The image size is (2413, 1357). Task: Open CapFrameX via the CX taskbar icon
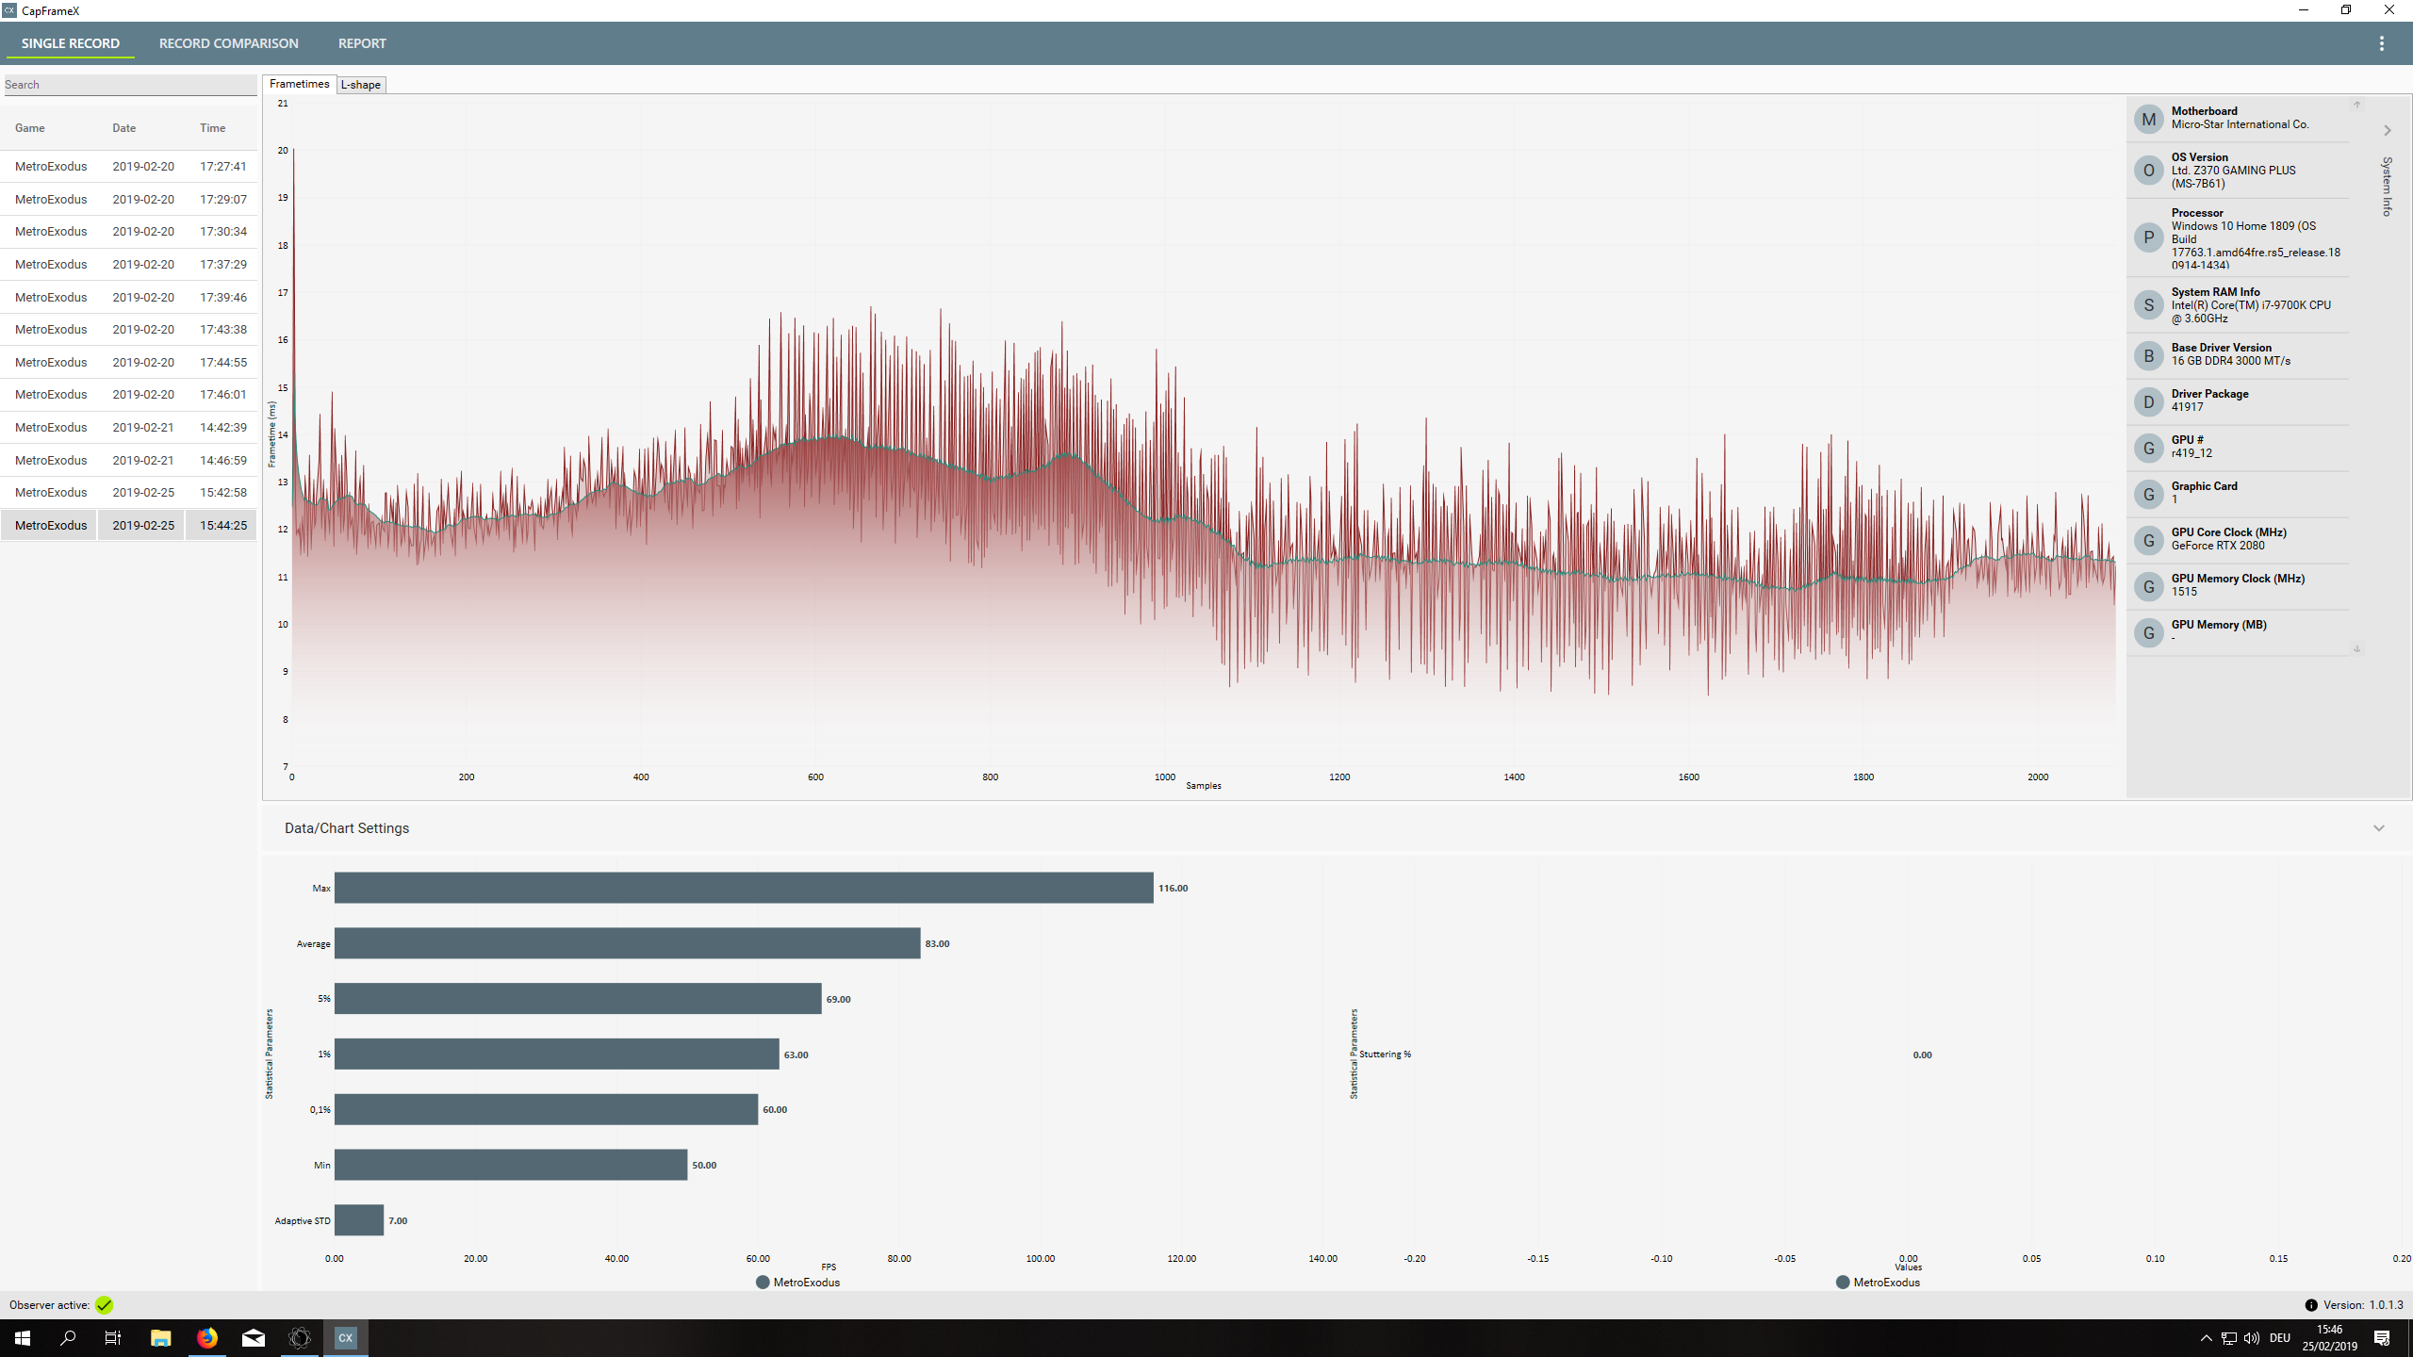click(345, 1337)
